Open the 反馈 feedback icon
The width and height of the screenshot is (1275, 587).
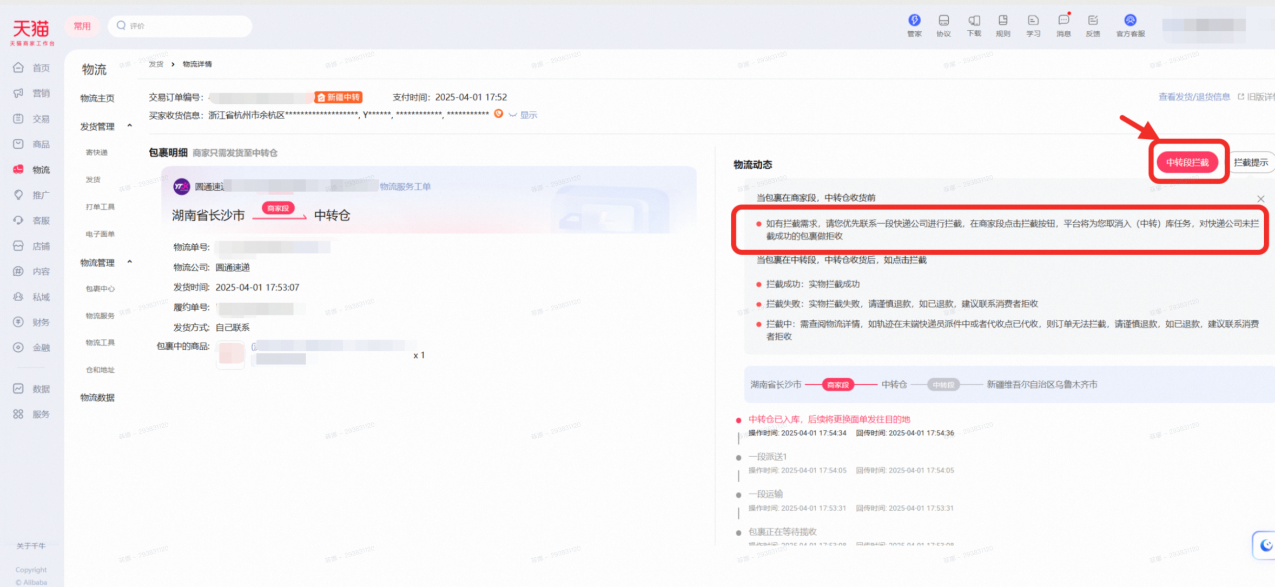coord(1093,25)
